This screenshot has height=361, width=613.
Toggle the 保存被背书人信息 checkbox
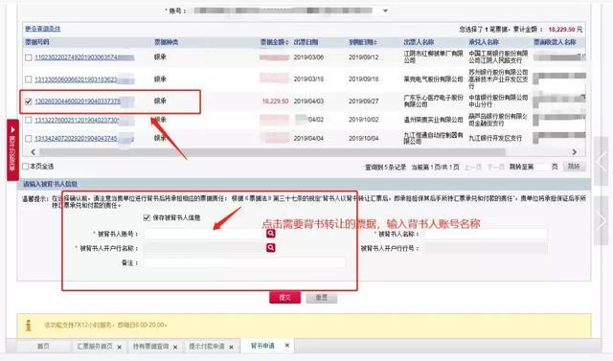147,217
